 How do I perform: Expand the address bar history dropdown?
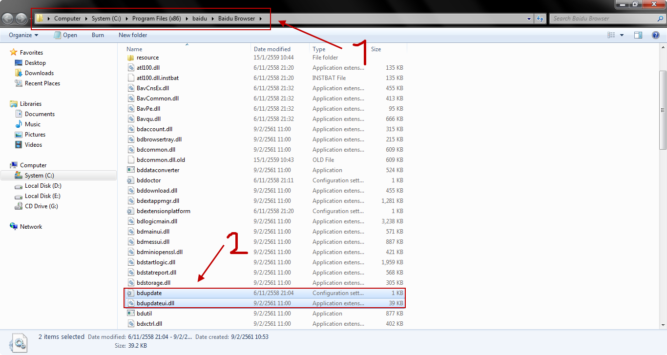pyautogui.click(x=529, y=19)
